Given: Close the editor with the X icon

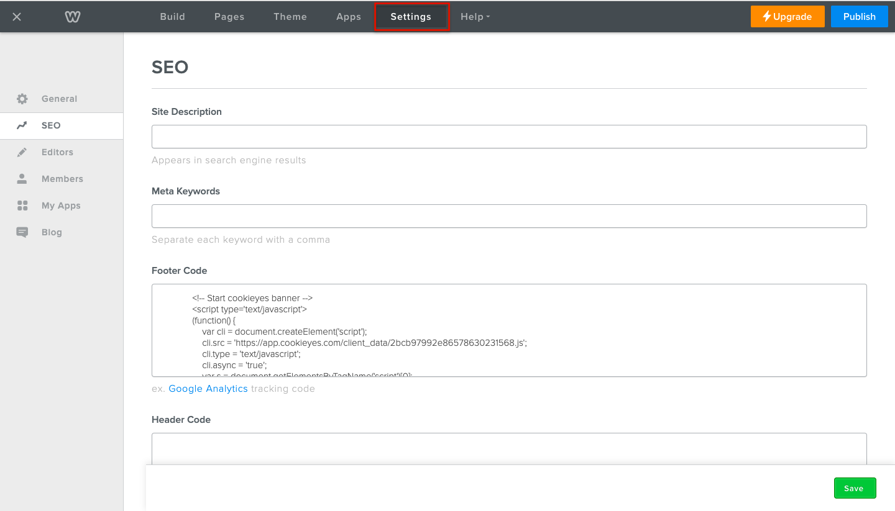Looking at the screenshot, I should [17, 17].
